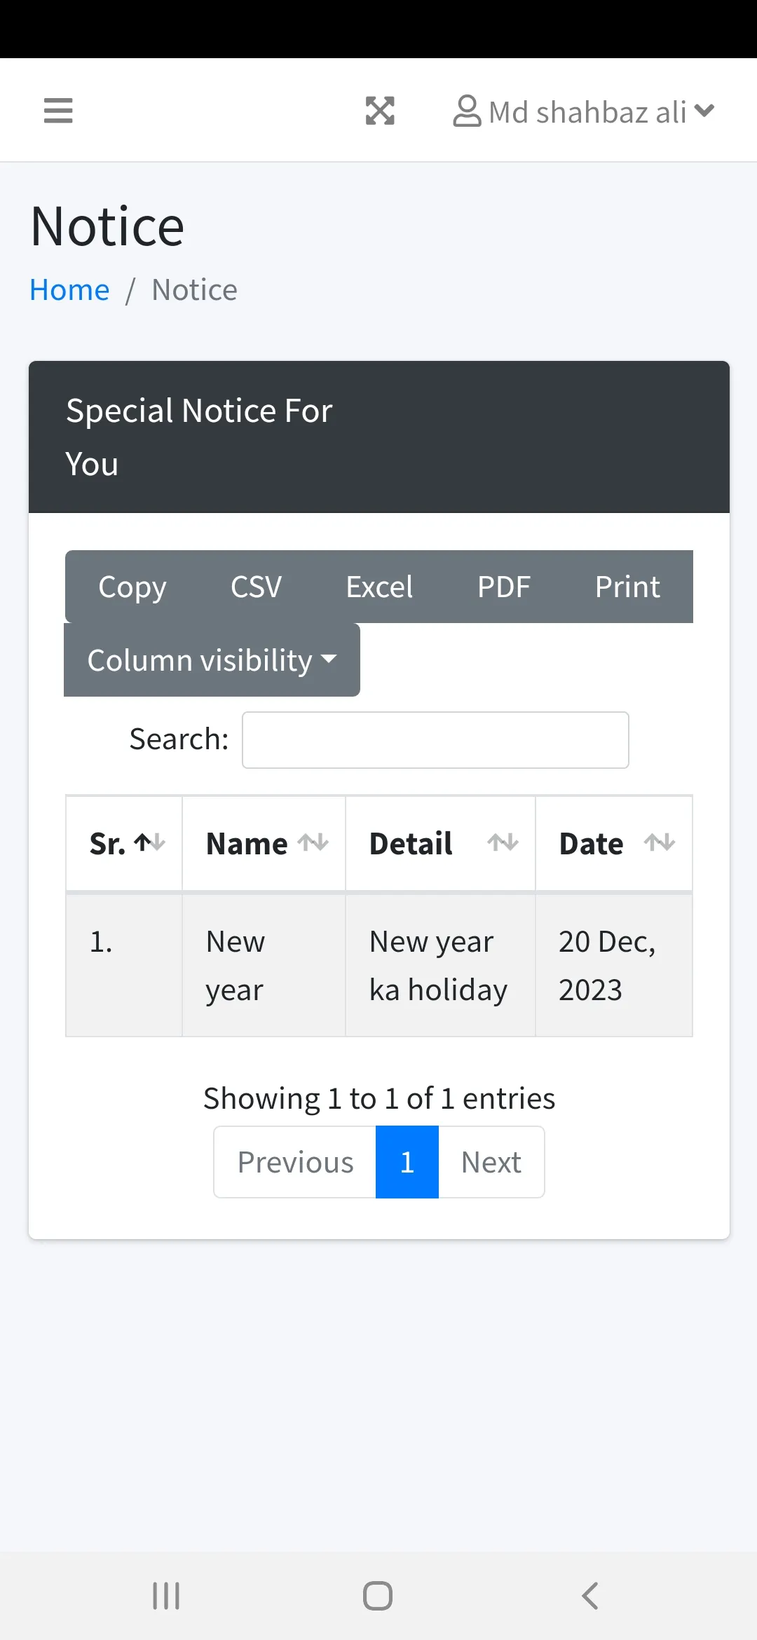Click the sort icon on the Sr. column
757x1640 pixels.
tap(151, 843)
